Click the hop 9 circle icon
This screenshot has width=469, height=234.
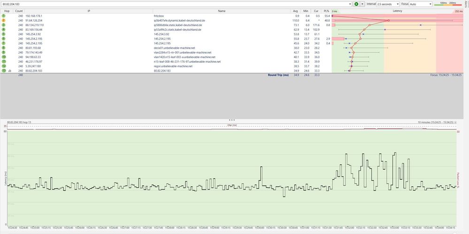coord(4,52)
